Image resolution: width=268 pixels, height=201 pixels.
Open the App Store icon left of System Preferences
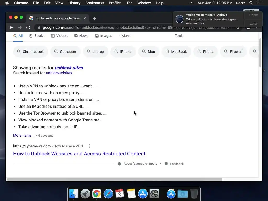tap(143, 194)
